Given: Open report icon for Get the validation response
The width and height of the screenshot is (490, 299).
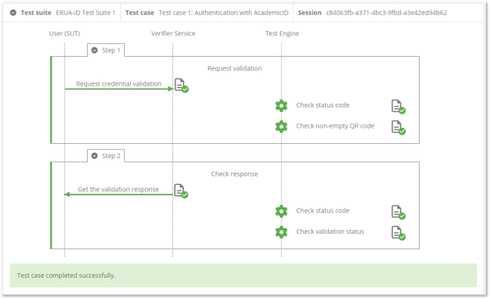Looking at the screenshot, I should coord(181,191).
